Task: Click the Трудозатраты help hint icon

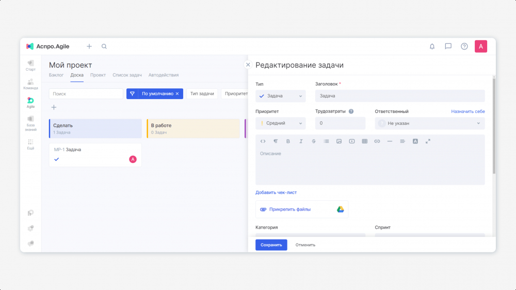Action: click(x=351, y=111)
